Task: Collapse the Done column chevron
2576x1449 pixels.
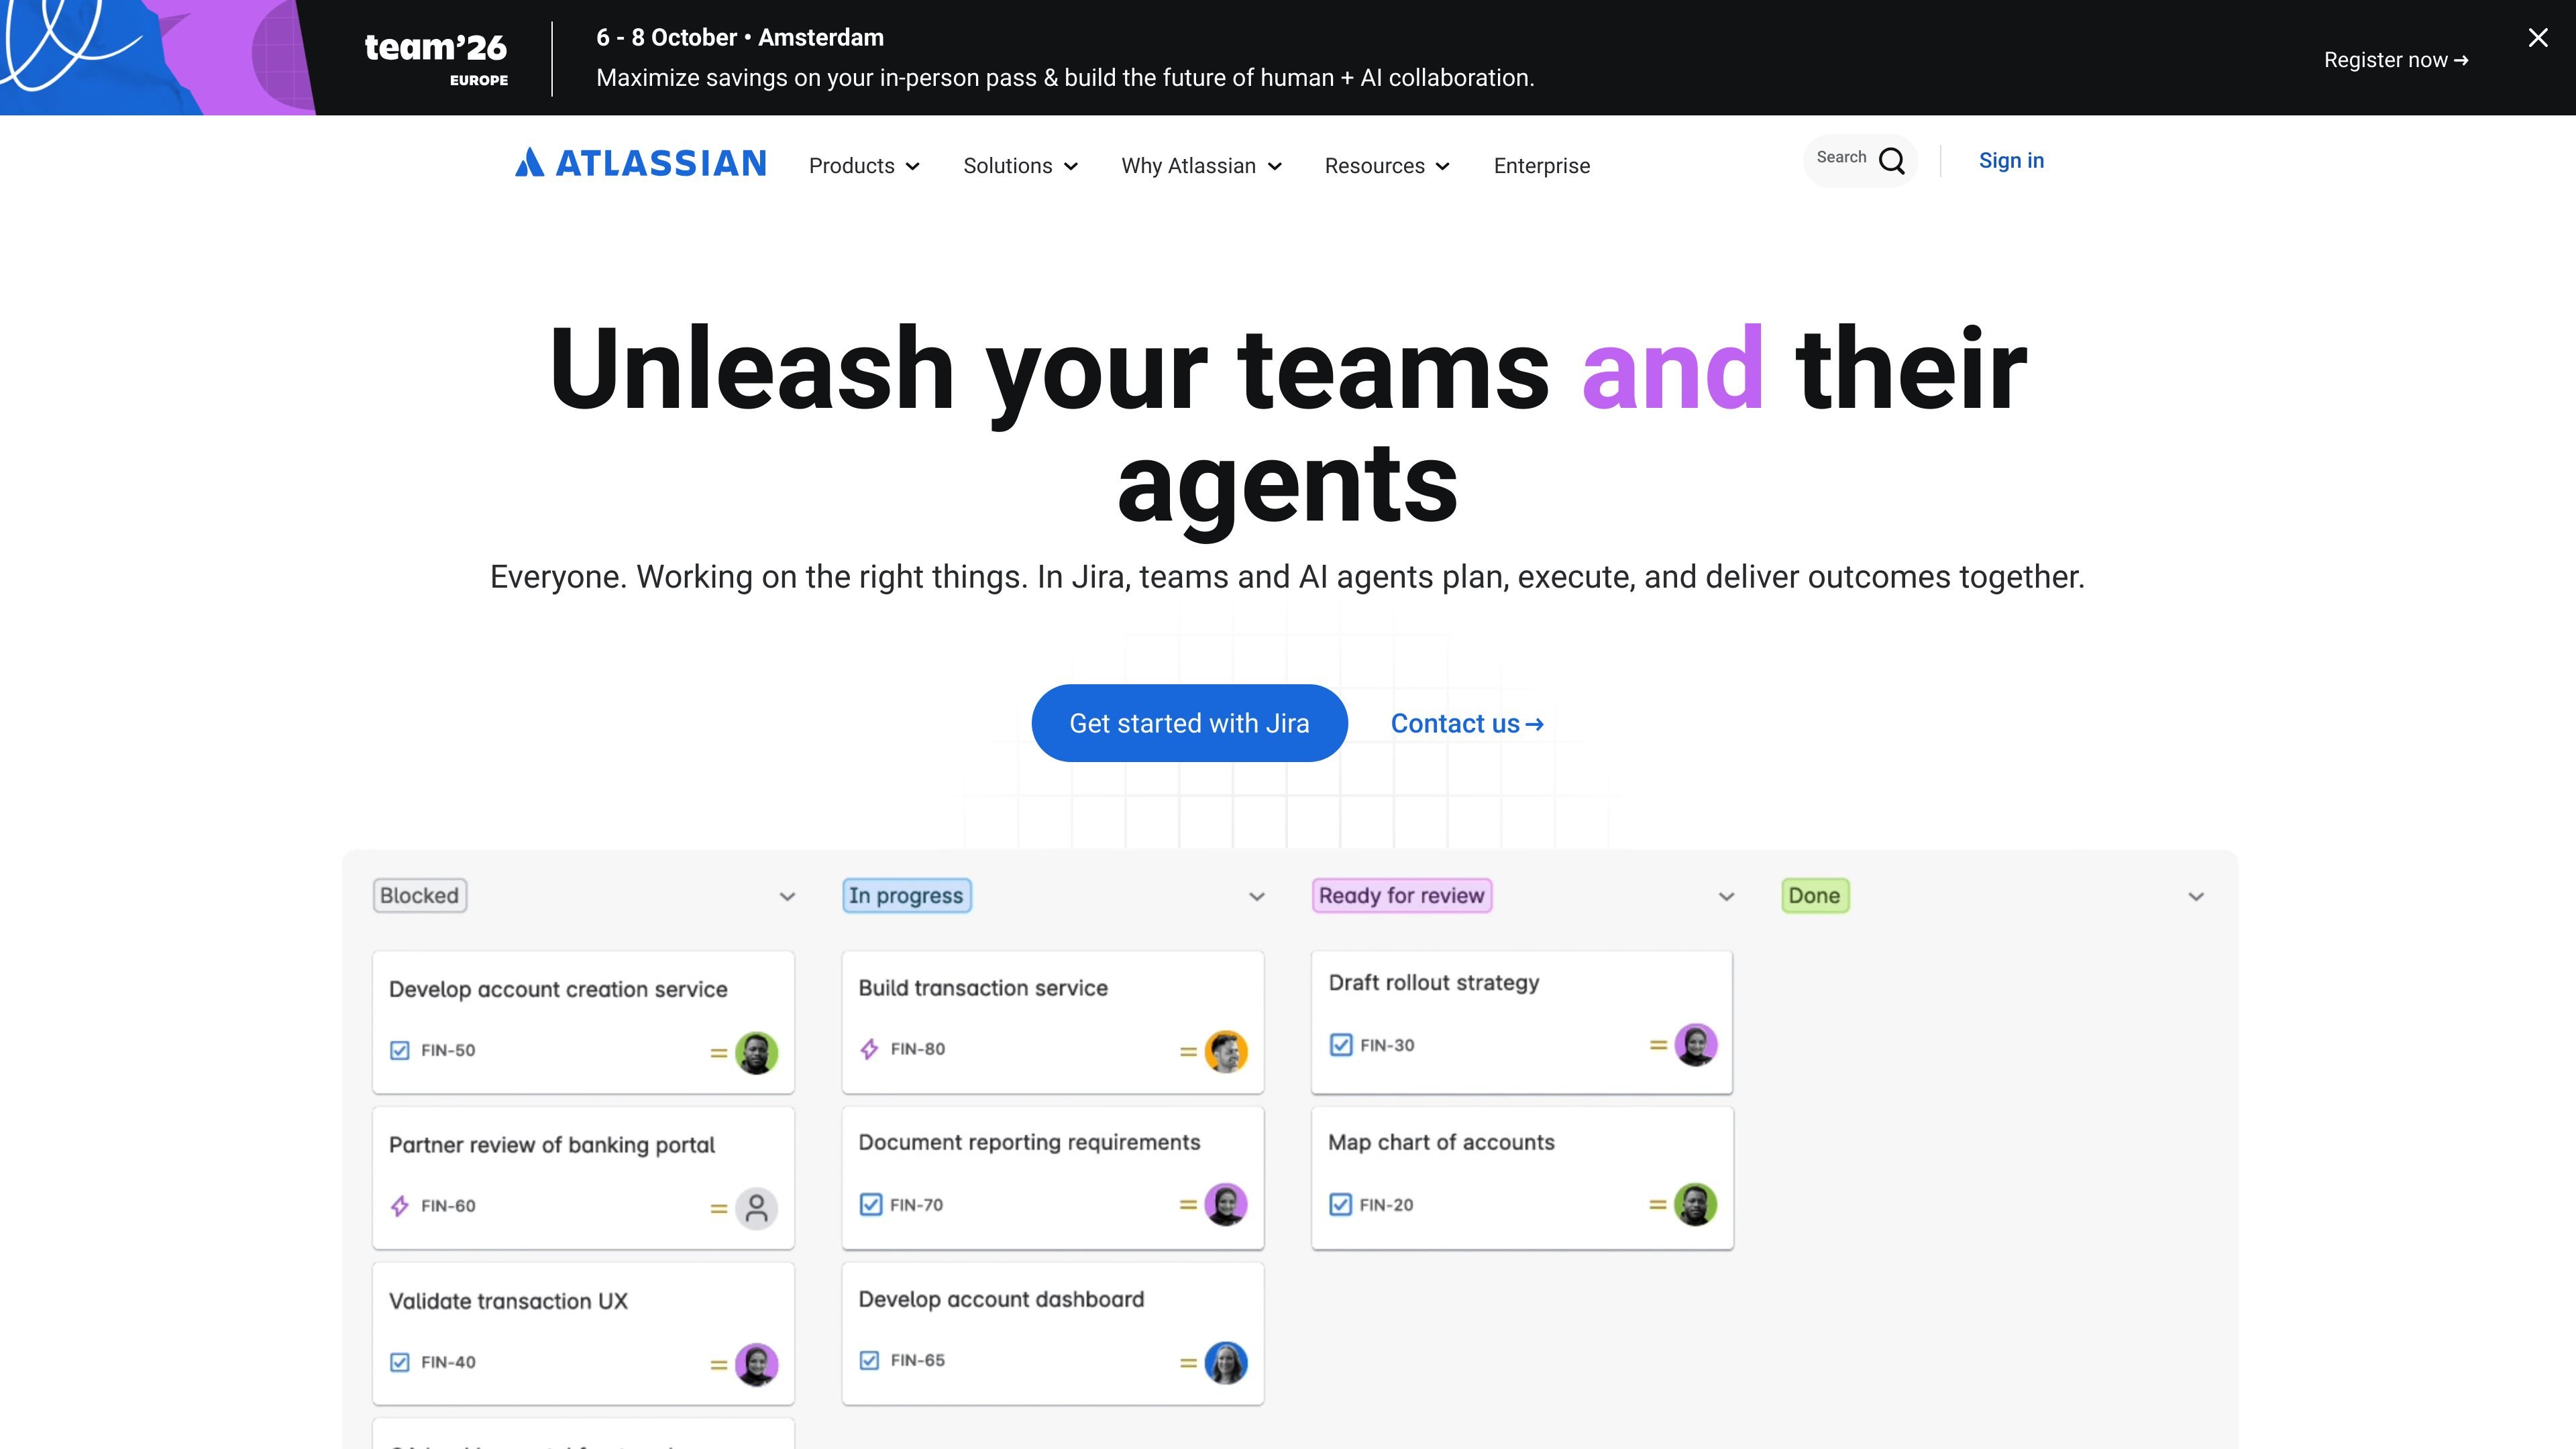Action: pyautogui.click(x=2196, y=897)
